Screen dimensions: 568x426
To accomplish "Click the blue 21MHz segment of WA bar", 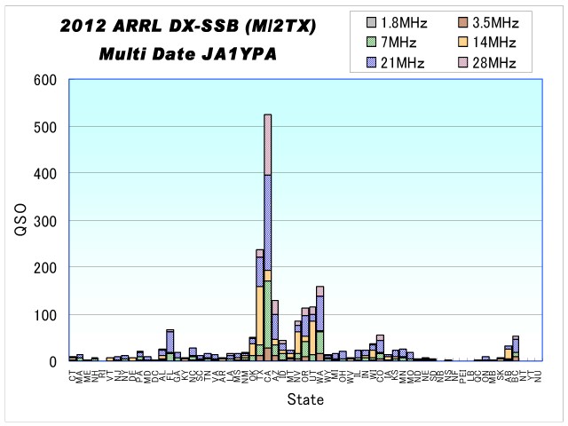I will [x=319, y=313].
